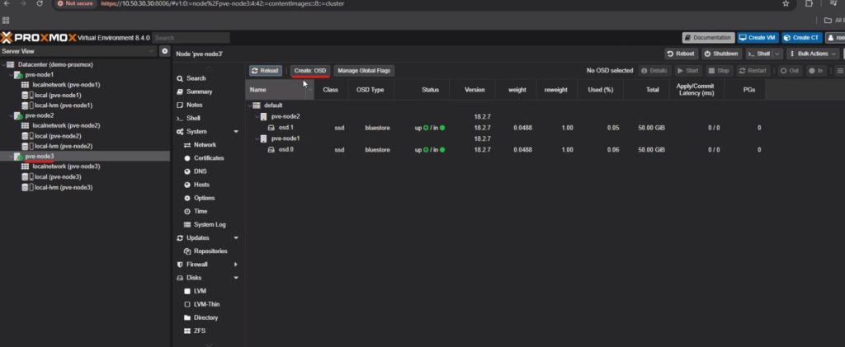
Task: Expand the Shell dropdown arrow in header
Action: 777,54
